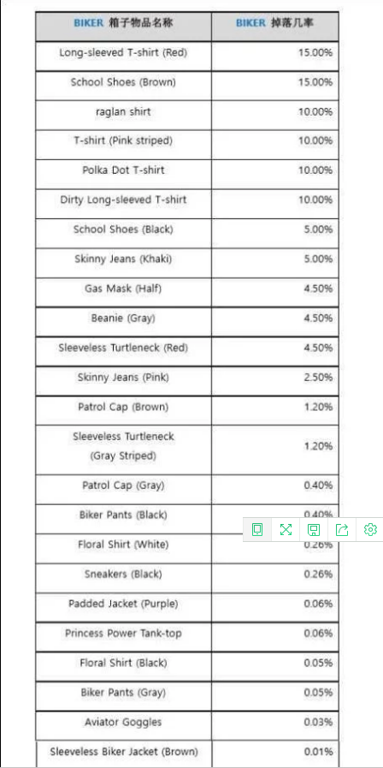Click the raglan shirt entry
Image resolution: width=383 pixels, height=768 pixels.
123,111
